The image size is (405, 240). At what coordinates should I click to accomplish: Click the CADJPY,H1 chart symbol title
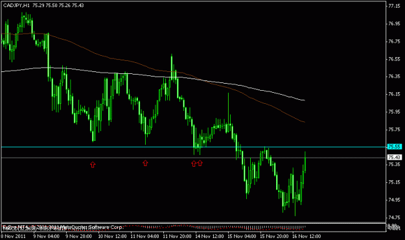[x=16, y=5]
